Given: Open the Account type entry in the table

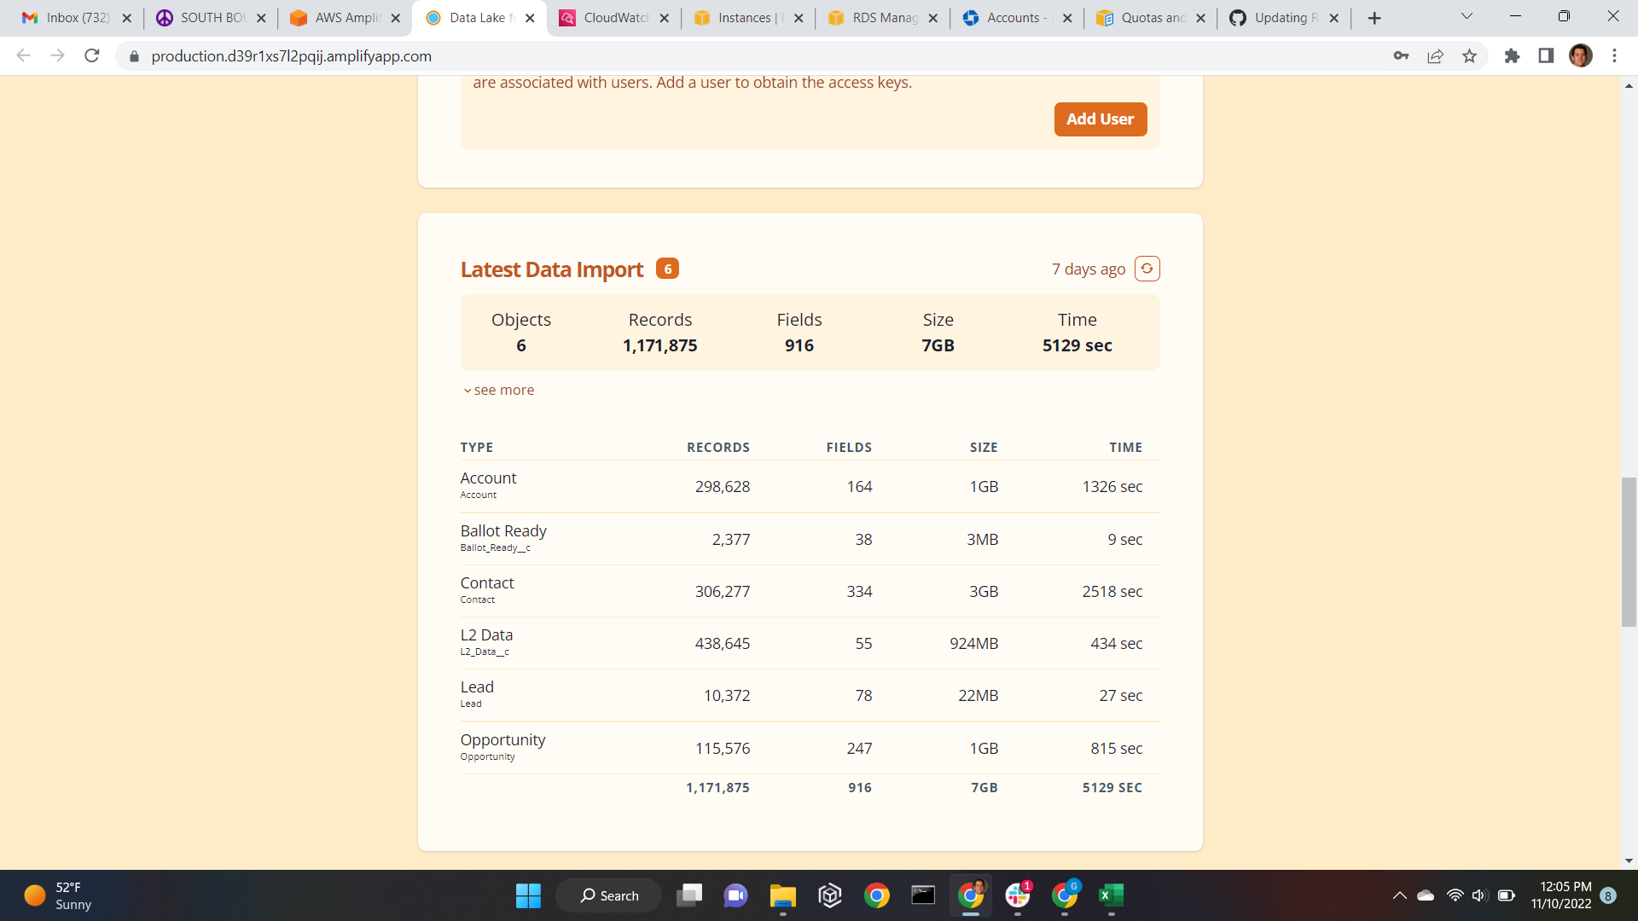Looking at the screenshot, I should [487, 478].
